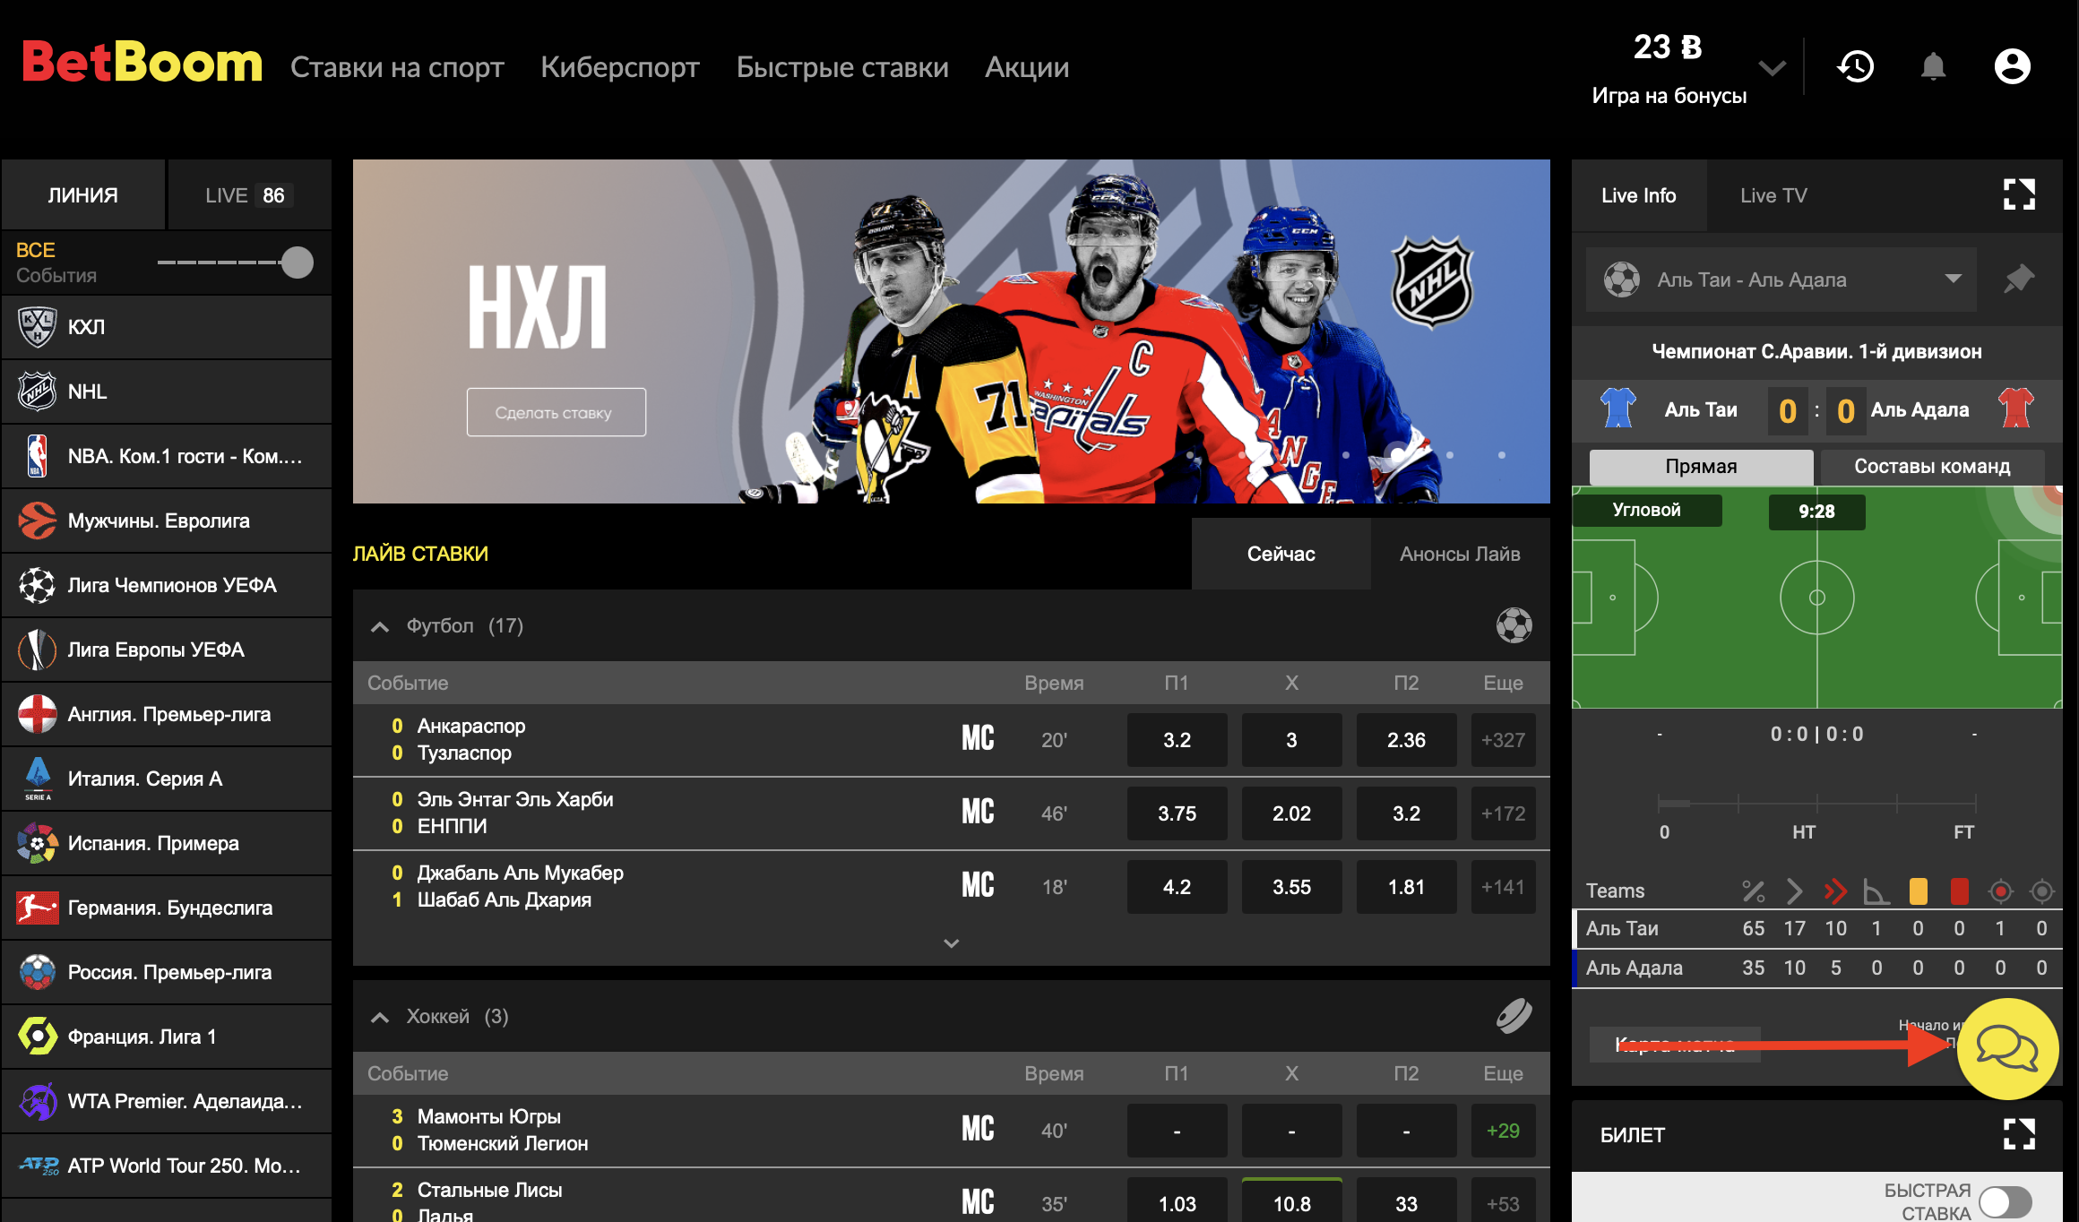Open the yellow live chat bubble
This screenshot has width=2079, height=1222.
[2007, 1048]
